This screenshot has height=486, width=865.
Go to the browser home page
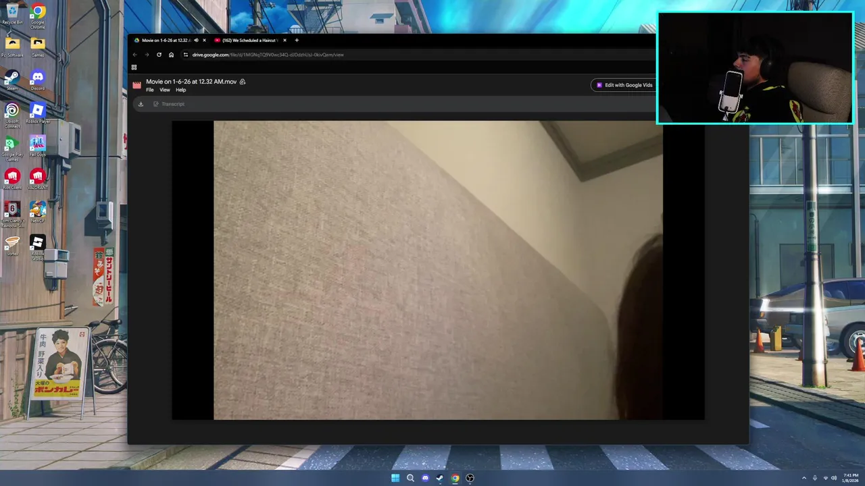point(171,55)
